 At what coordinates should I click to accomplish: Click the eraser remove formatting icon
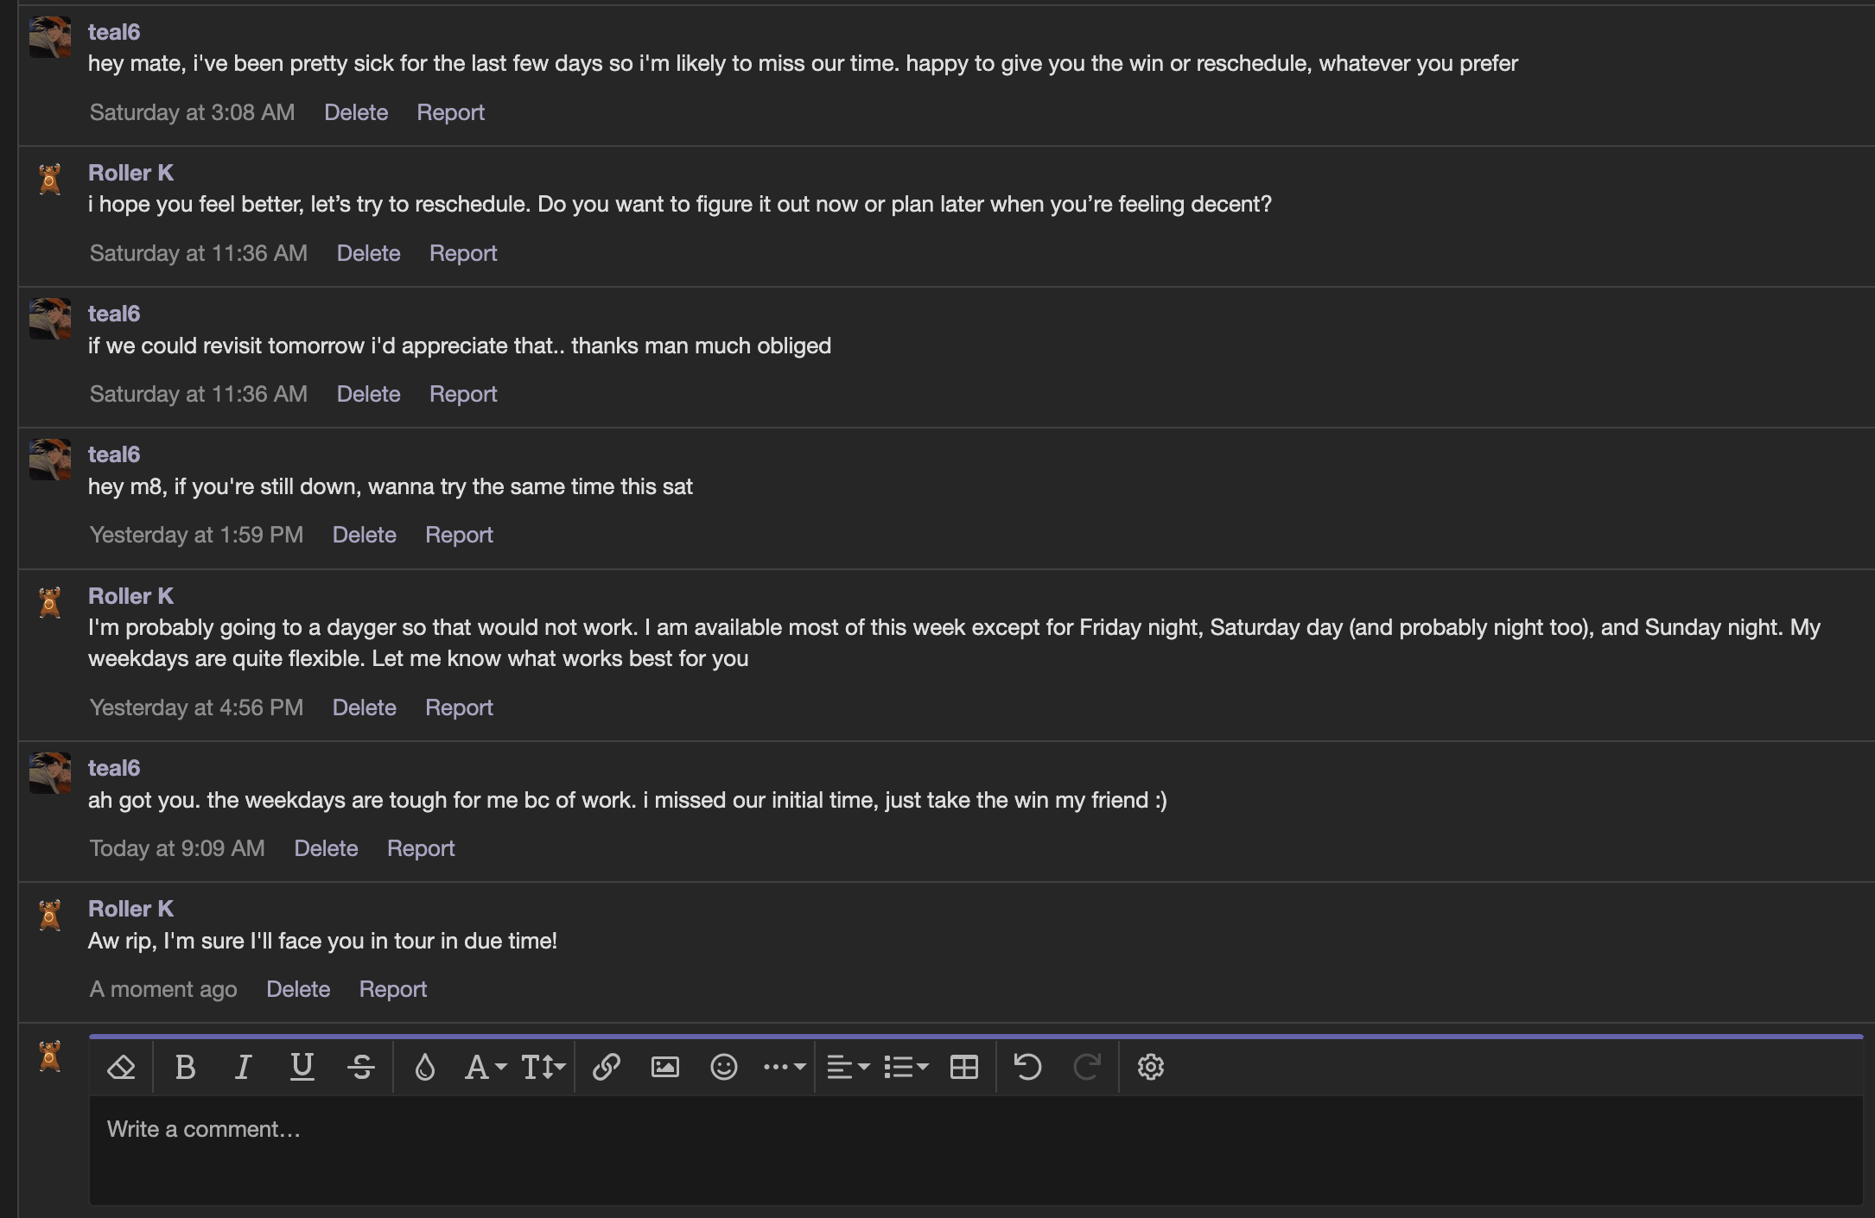pos(121,1068)
